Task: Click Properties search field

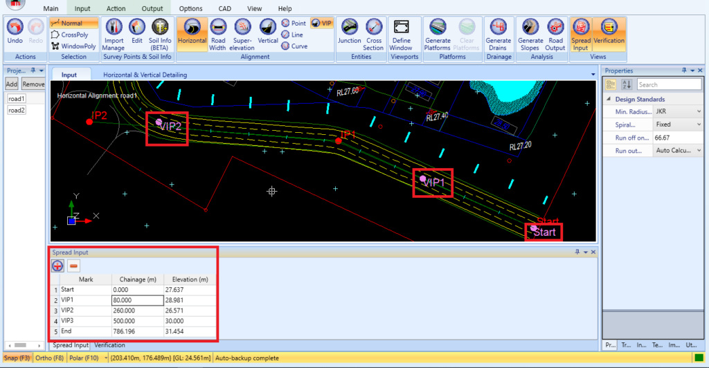Action: [670, 84]
